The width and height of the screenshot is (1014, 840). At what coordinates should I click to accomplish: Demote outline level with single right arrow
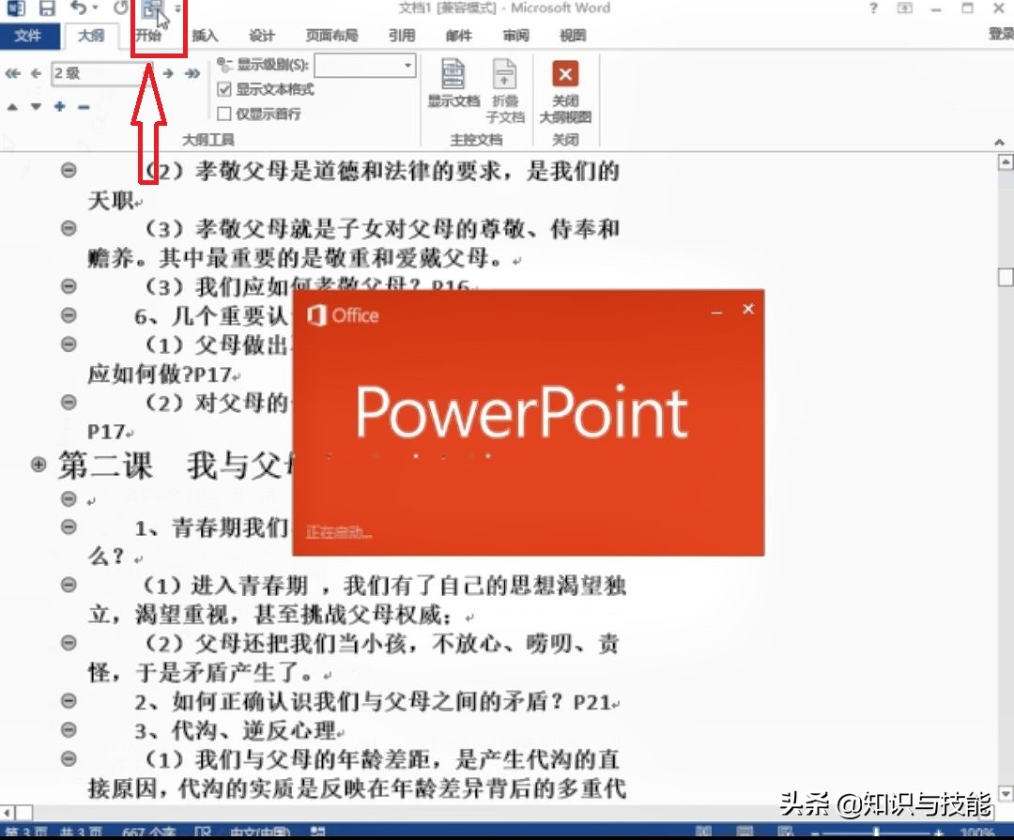point(169,73)
